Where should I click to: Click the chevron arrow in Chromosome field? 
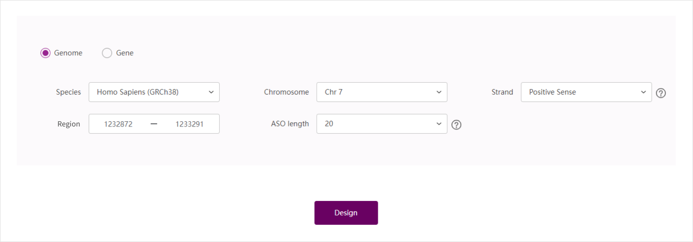439,92
